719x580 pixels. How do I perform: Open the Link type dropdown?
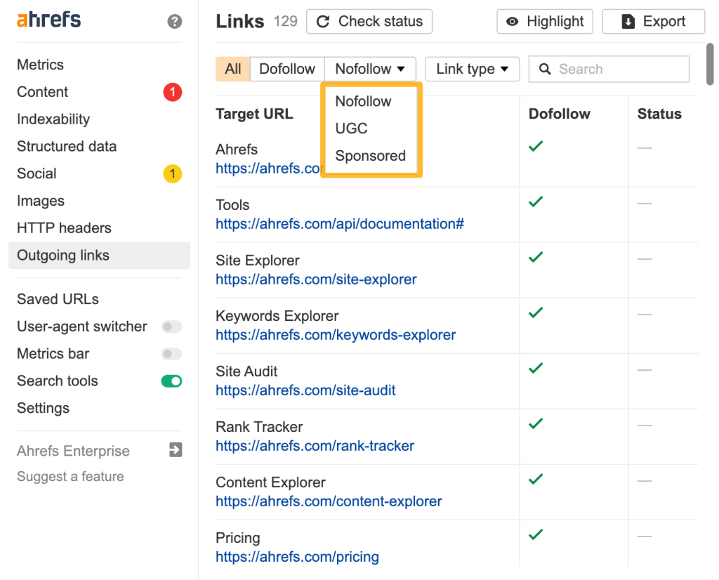(x=472, y=69)
